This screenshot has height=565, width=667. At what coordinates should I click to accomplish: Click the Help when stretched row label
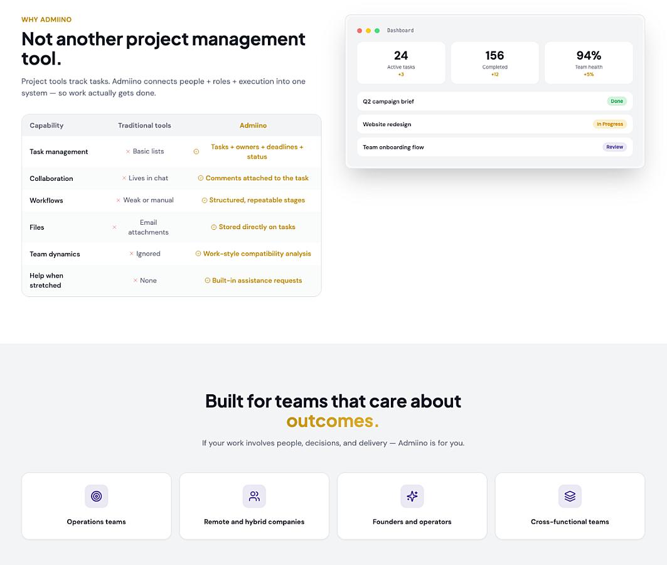tap(46, 281)
